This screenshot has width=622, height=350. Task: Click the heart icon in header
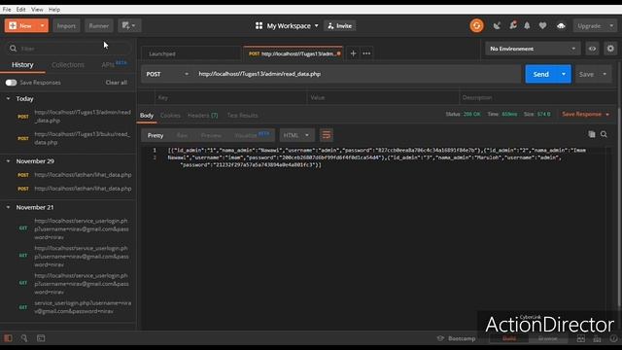[x=542, y=26]
